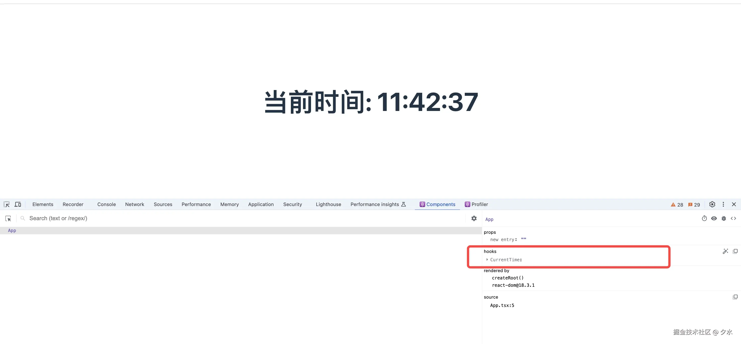Click the suspend component stopwatch icon
Image resolution: width=741 pixels, height=344 pixels.
(704, 218)
